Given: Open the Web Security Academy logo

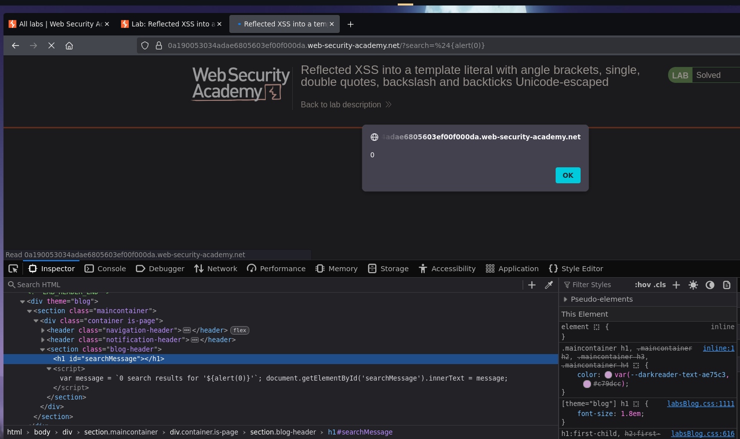Looking at the screenshot, I should pyautogui.click(x=241, y=84).
